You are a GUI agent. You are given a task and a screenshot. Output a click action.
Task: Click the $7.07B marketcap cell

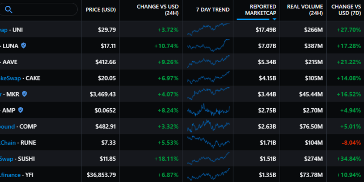267,46
